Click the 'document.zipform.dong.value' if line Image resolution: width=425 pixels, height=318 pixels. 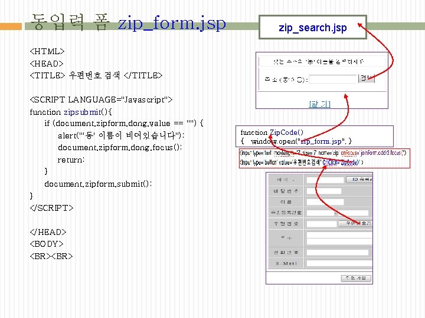[124, 124]
